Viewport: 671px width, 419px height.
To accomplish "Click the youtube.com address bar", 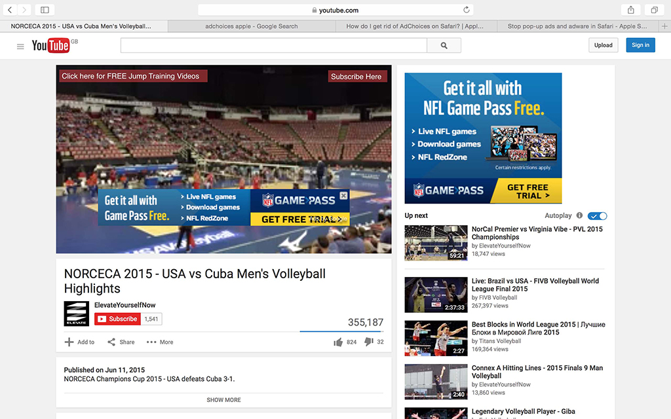I will tap(335, 10).
